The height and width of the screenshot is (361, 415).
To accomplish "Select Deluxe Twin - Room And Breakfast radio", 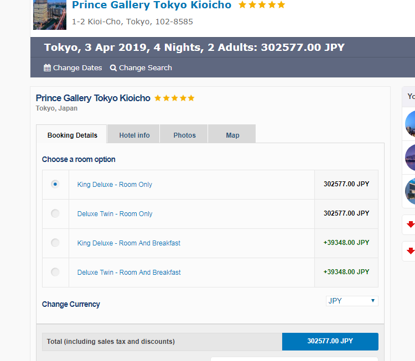I will (55, 272).
